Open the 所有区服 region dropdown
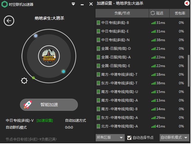Image resolution: width=191 pixels, height=145 pixels. pos(110,138)
